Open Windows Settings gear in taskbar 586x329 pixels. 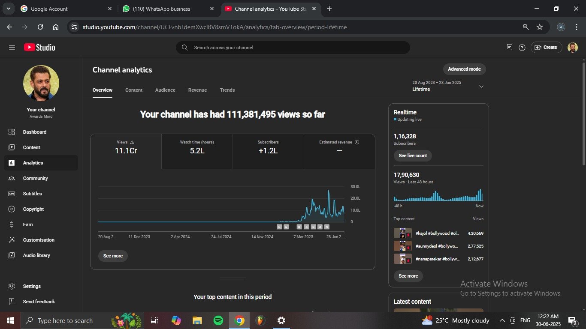click(x=281, y=320)
